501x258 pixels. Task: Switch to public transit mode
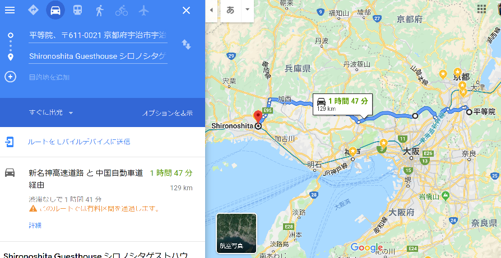[77, 10]
